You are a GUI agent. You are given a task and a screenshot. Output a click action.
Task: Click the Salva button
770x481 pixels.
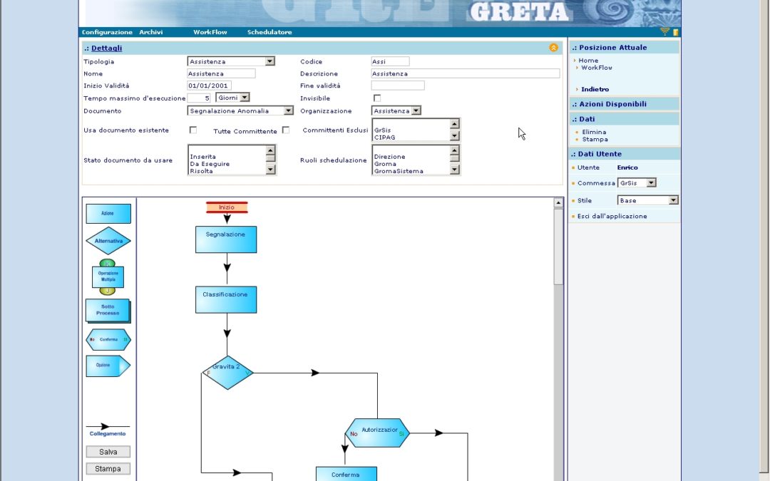[x=108, y=452]
